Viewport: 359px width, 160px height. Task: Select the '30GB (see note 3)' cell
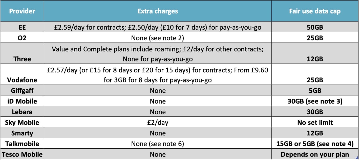point(315,101)
